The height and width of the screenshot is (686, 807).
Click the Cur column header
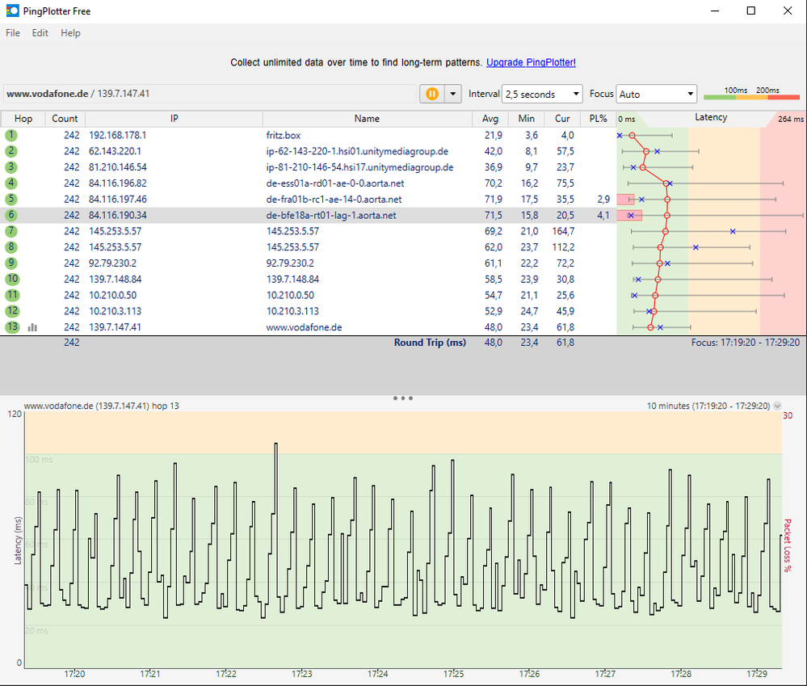point(562,118)
